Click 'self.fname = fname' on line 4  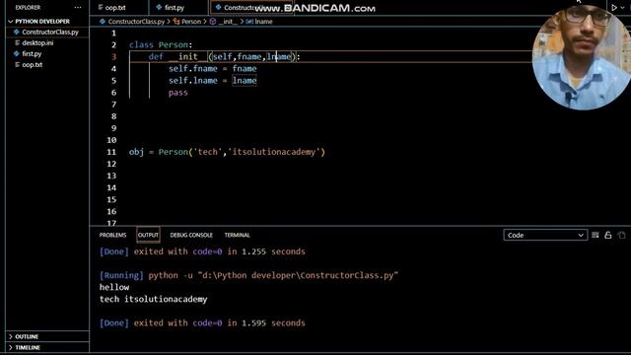coord(213,69)
